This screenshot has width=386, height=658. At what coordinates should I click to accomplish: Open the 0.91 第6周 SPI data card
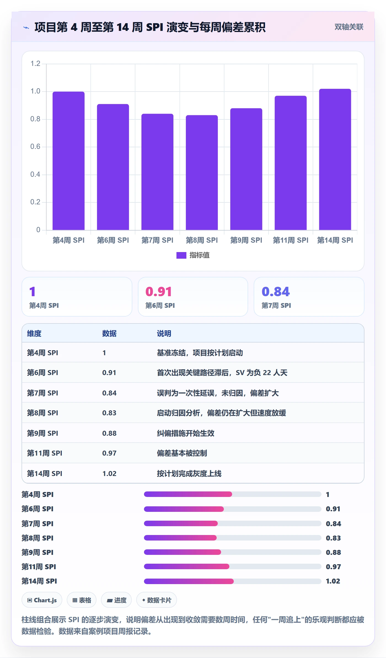[193, 297]
